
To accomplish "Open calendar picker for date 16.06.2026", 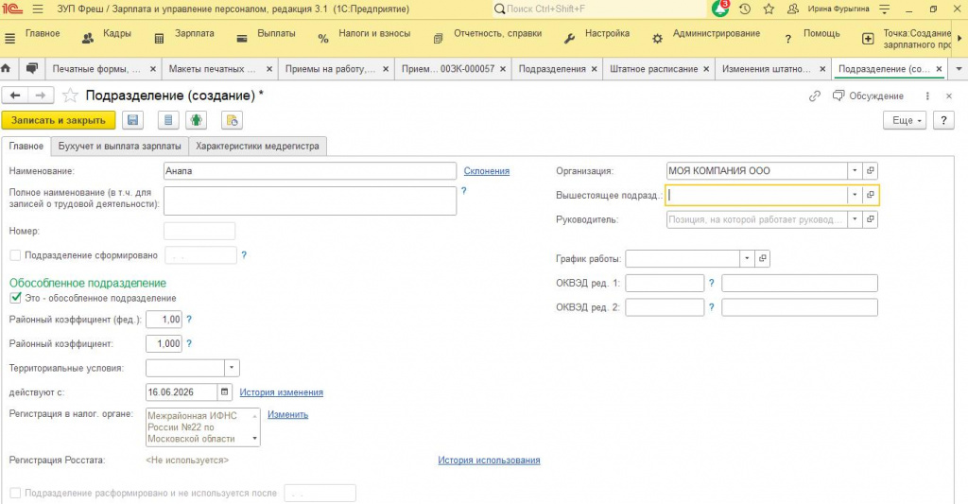I will [x=225, y=392].
